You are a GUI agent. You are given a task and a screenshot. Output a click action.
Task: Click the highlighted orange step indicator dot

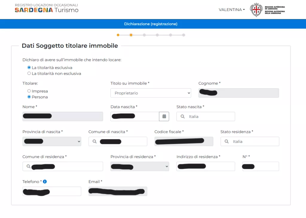click(131, 35)
